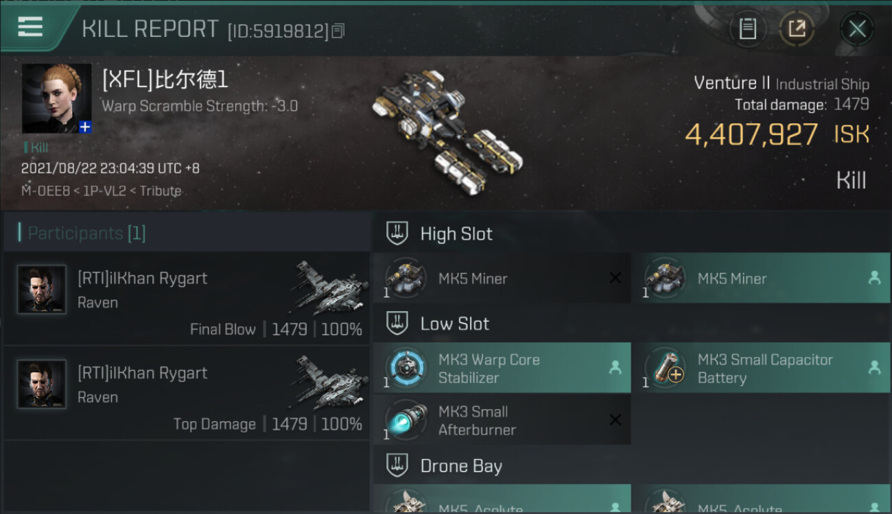
Task: Inspect the Venture II ship image
Action: tap(447, 130)
